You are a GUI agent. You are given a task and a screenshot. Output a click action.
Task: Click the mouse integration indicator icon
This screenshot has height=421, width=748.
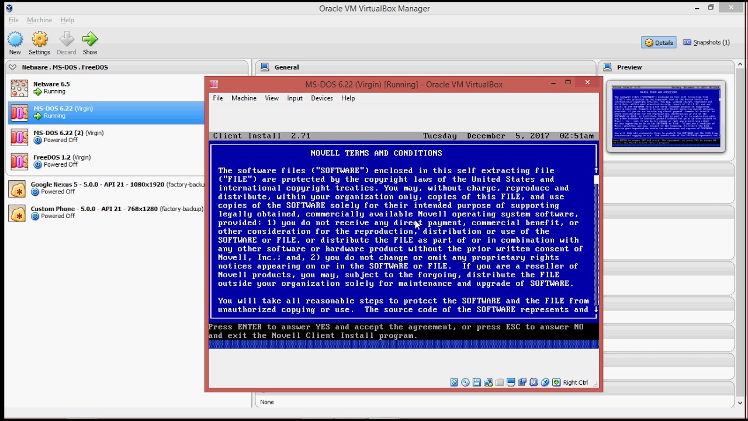(545, 382)
